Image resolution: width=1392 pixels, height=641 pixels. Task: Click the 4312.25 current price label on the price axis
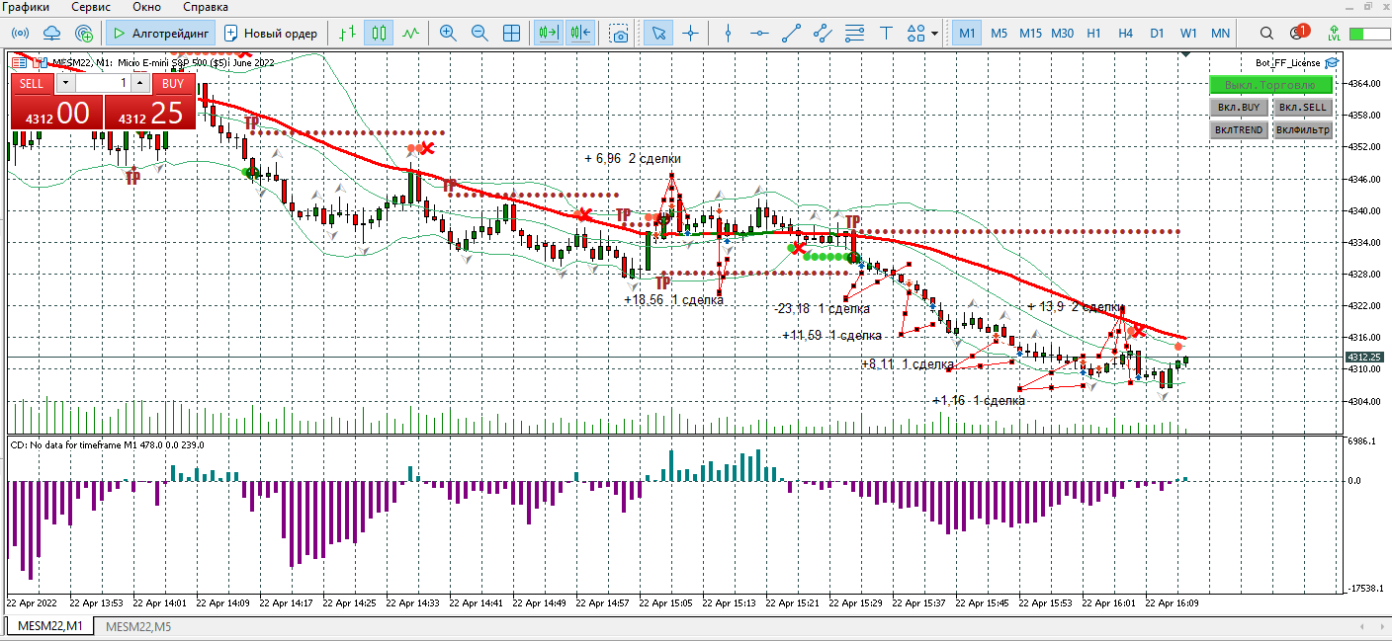tap(1367, 357)
